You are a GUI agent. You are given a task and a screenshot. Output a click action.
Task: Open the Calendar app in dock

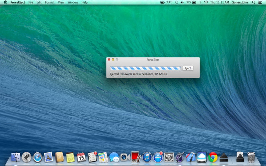point(81,157)
